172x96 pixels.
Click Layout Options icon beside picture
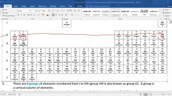[171, 22]
